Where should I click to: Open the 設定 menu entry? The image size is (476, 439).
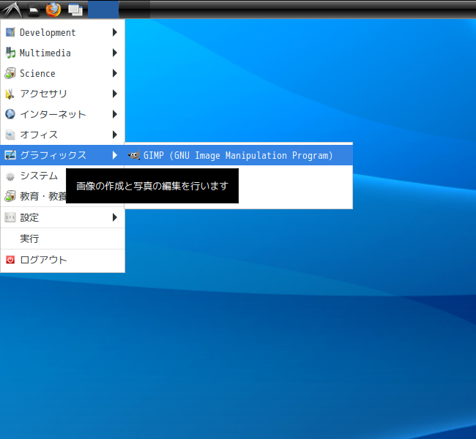[62, 217]
